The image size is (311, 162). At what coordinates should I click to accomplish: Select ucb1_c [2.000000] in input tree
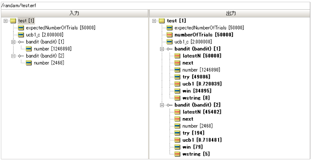45,35
